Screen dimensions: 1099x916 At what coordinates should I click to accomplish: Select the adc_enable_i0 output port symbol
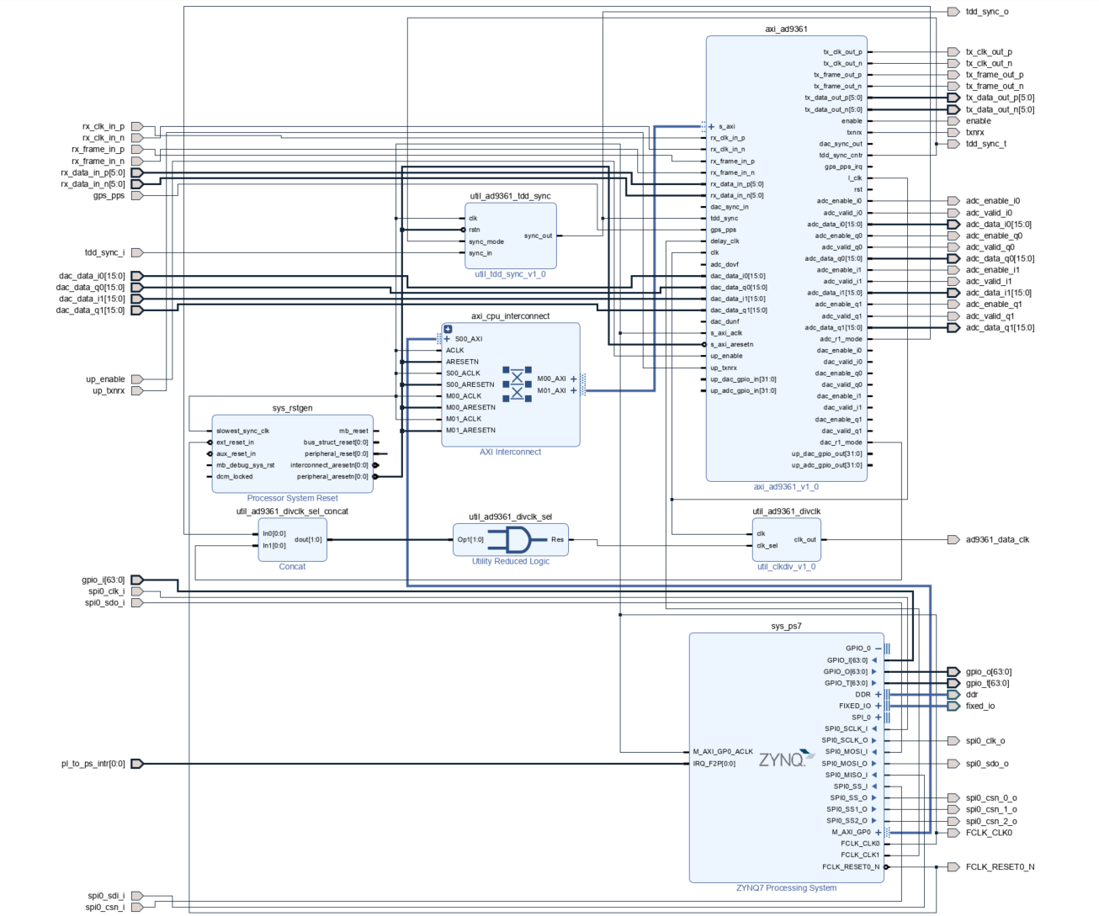coord(953,201)
